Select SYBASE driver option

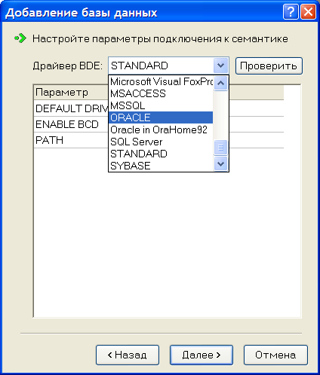[161, 166]
